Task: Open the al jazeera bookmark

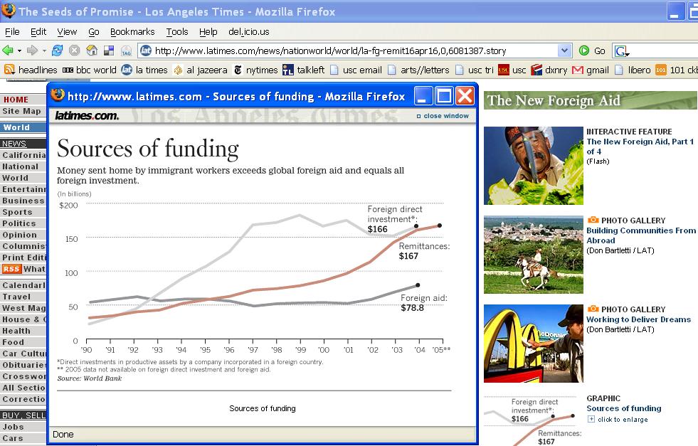Action: 200,70
